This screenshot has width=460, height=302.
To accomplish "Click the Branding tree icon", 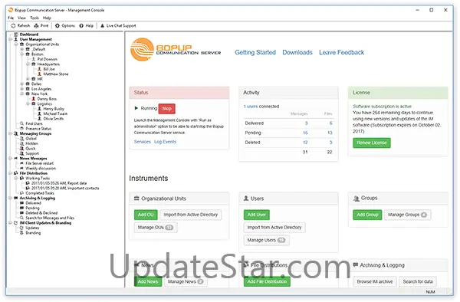I will [21, 233].
